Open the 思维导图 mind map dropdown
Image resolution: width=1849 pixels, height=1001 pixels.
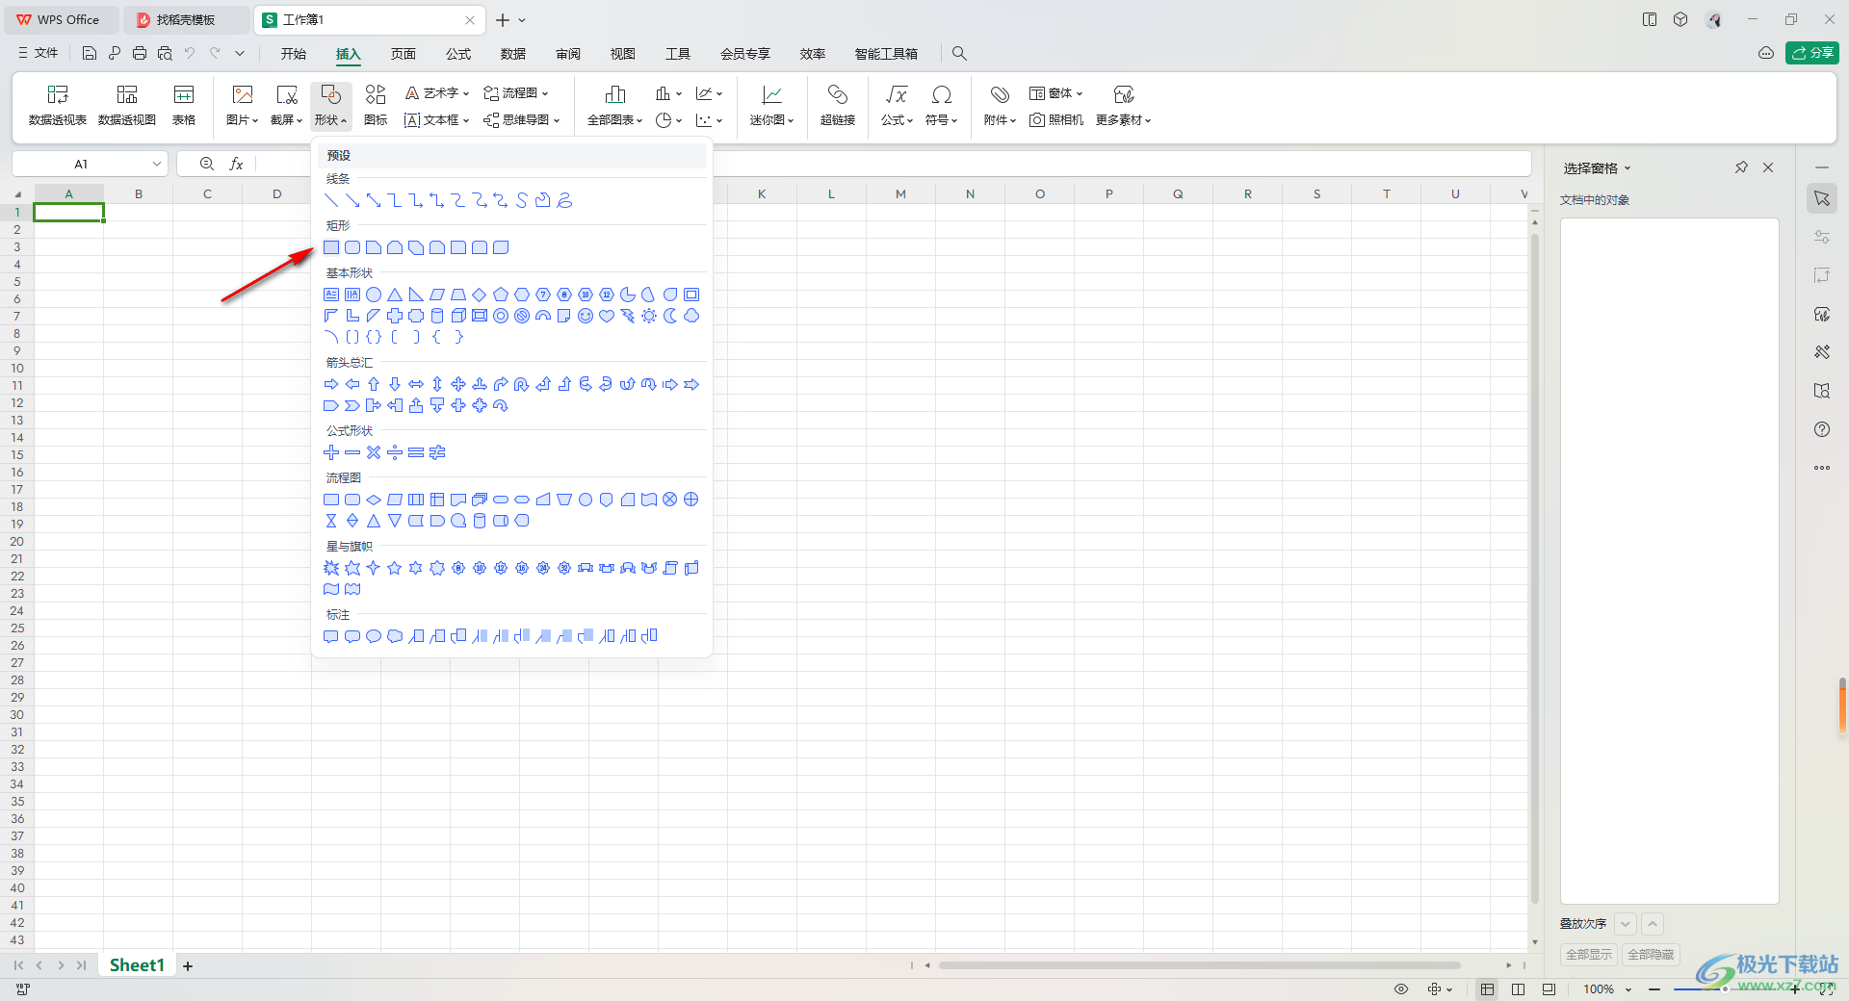point(521,120)
